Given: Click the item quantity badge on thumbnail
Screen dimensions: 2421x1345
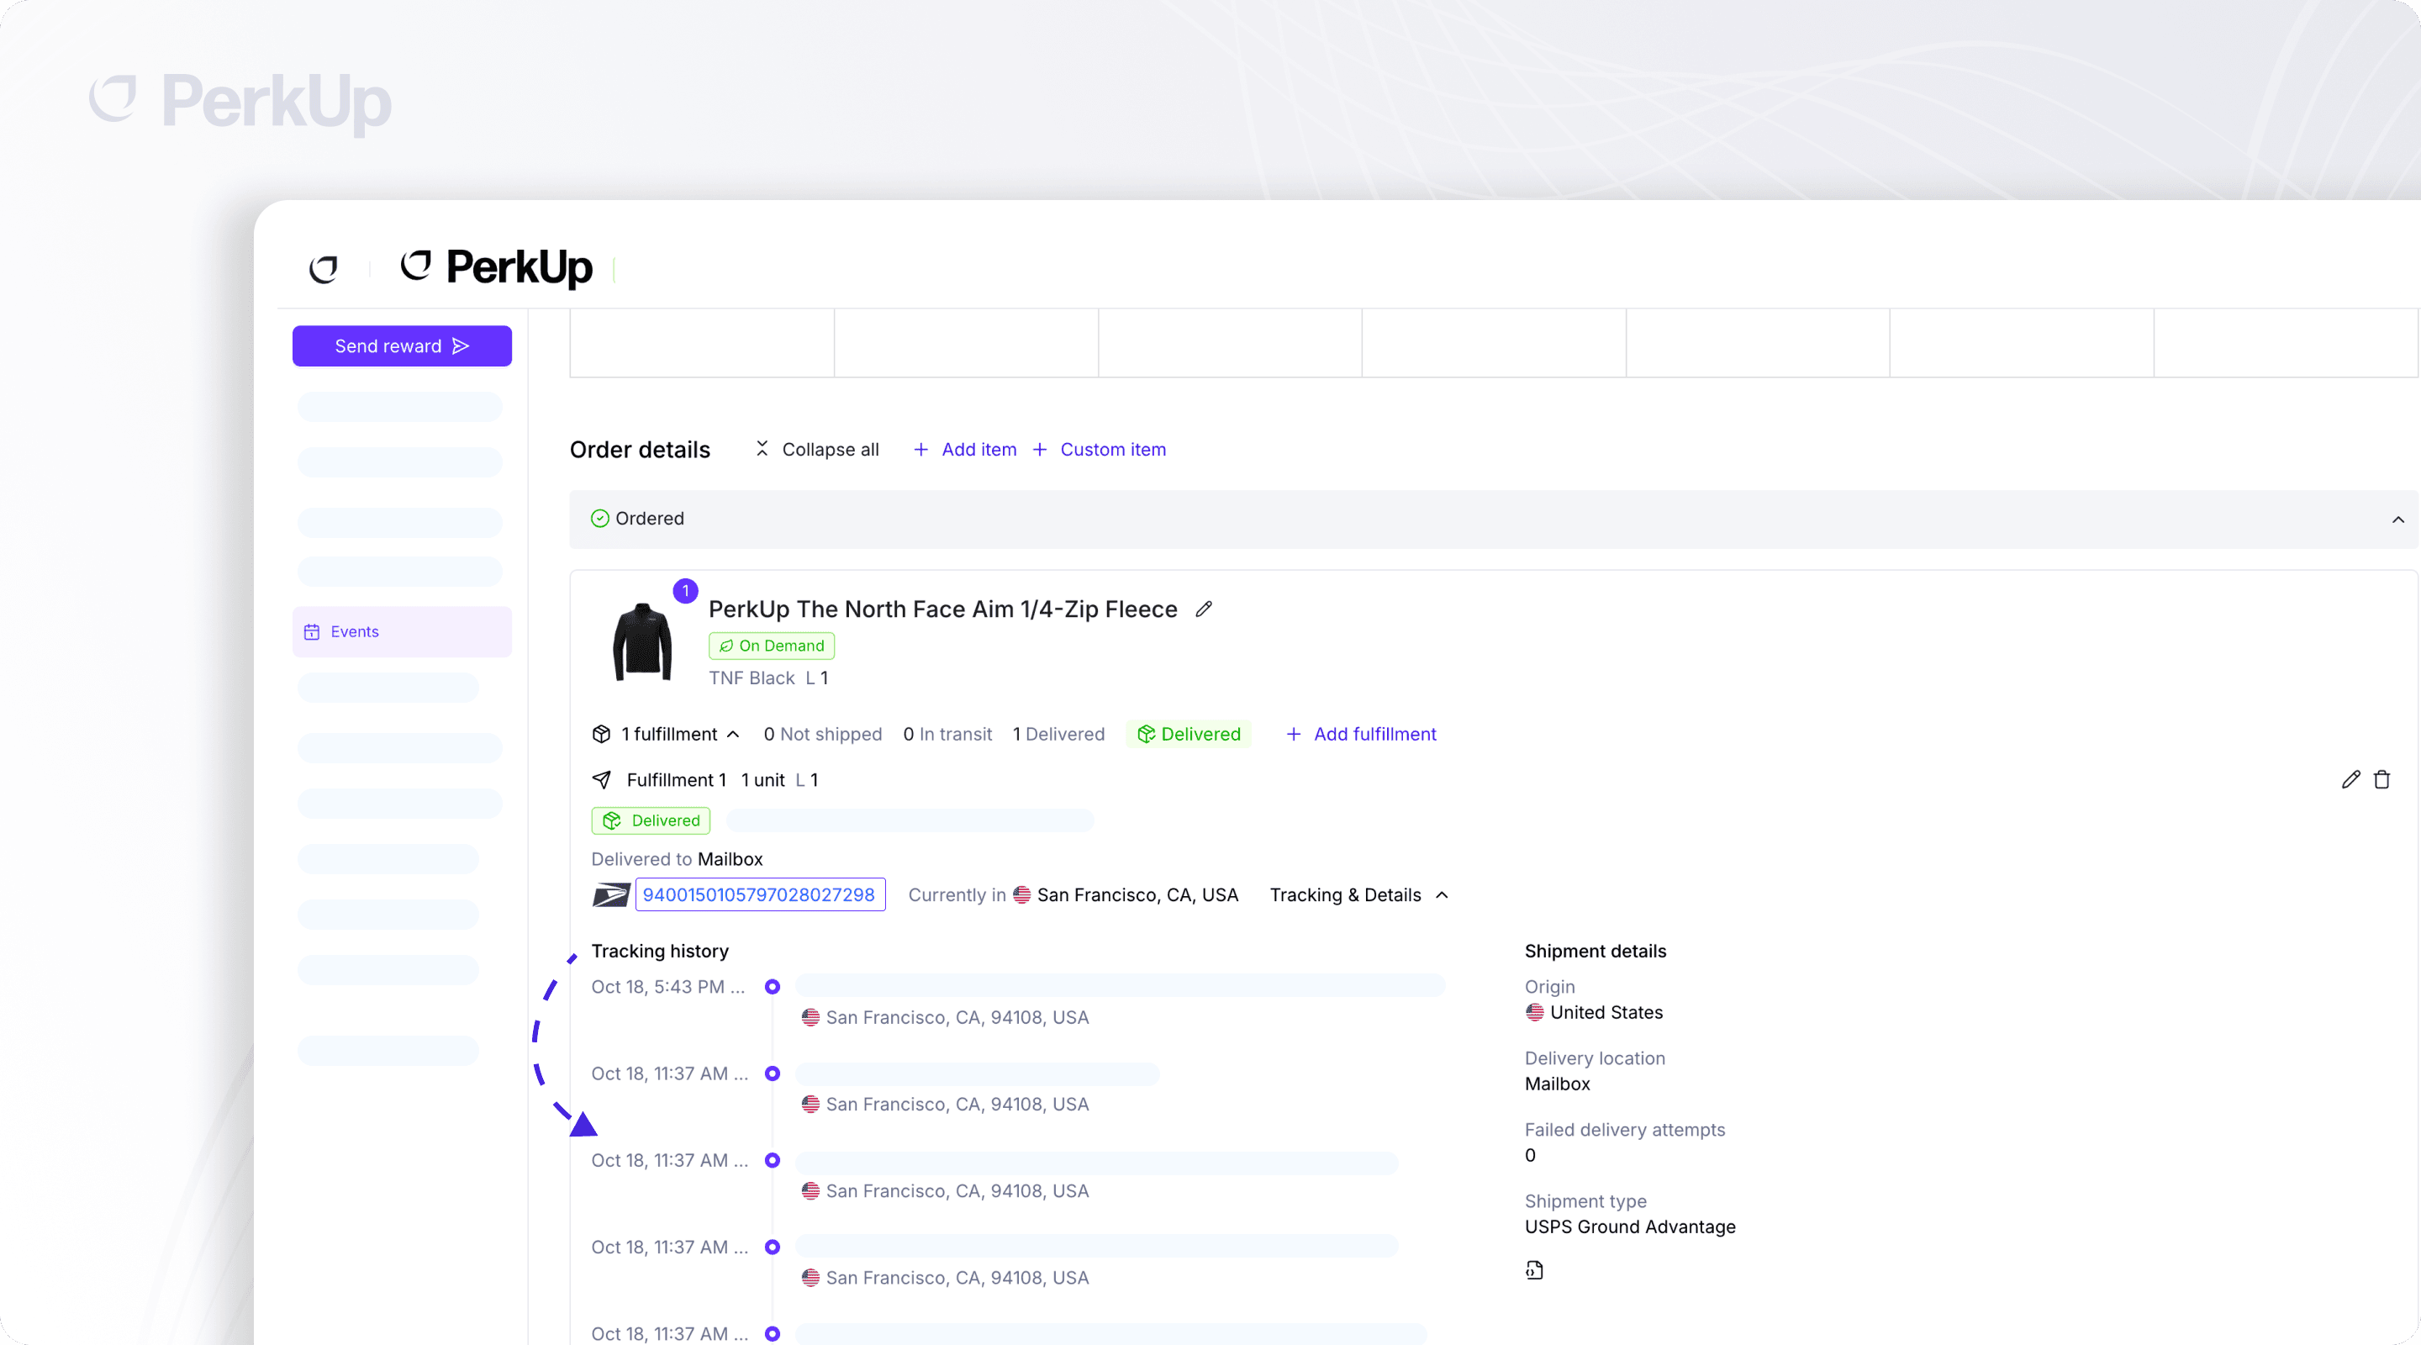Looking at the screenshot, I should pos(685,590).
